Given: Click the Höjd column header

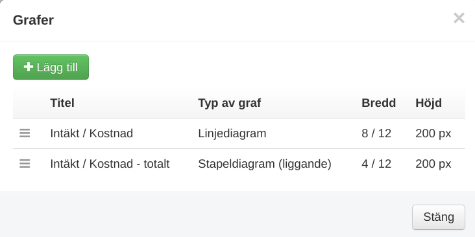Looking at the screenshot, I should [428, 103].
